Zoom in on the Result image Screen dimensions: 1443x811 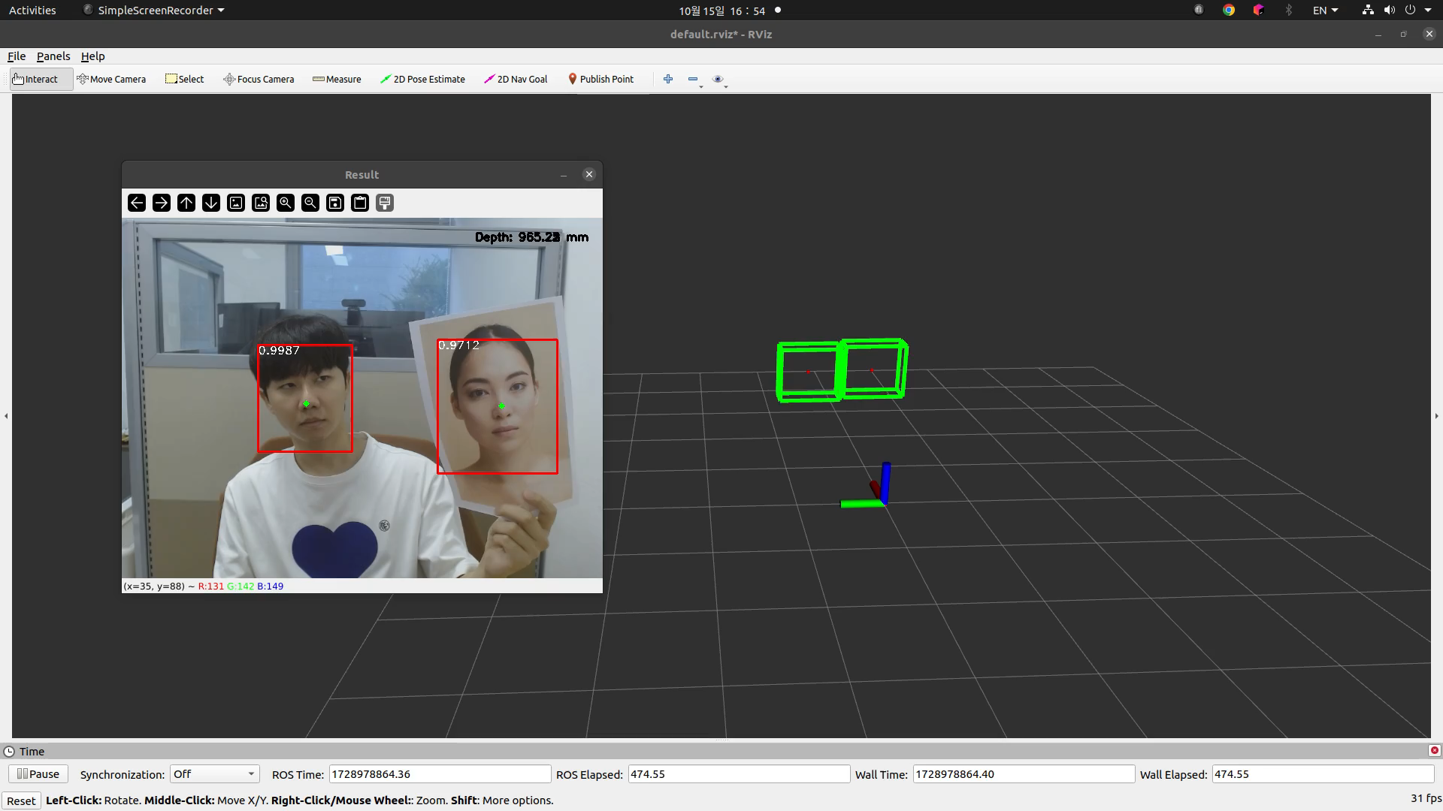click(x=285, y=203)
